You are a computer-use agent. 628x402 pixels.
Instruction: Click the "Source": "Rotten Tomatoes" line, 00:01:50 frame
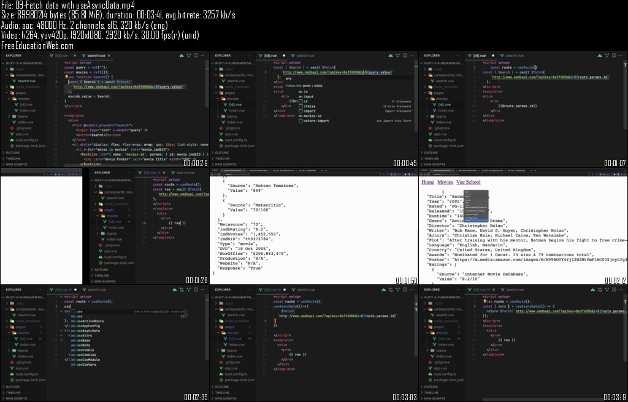click(x=263, y=186)
